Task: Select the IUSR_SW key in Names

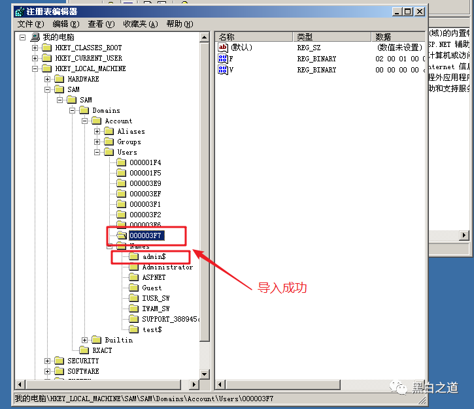Action: point(156,298)
